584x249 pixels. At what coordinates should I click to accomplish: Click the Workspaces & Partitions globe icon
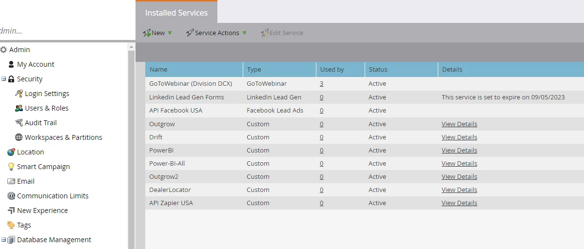(19, 137)
